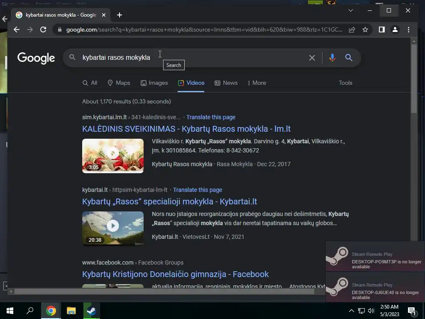The height and width of the screenshot is (319, 425).
Task: Switch to the News tab
Action: coord(226,83)
